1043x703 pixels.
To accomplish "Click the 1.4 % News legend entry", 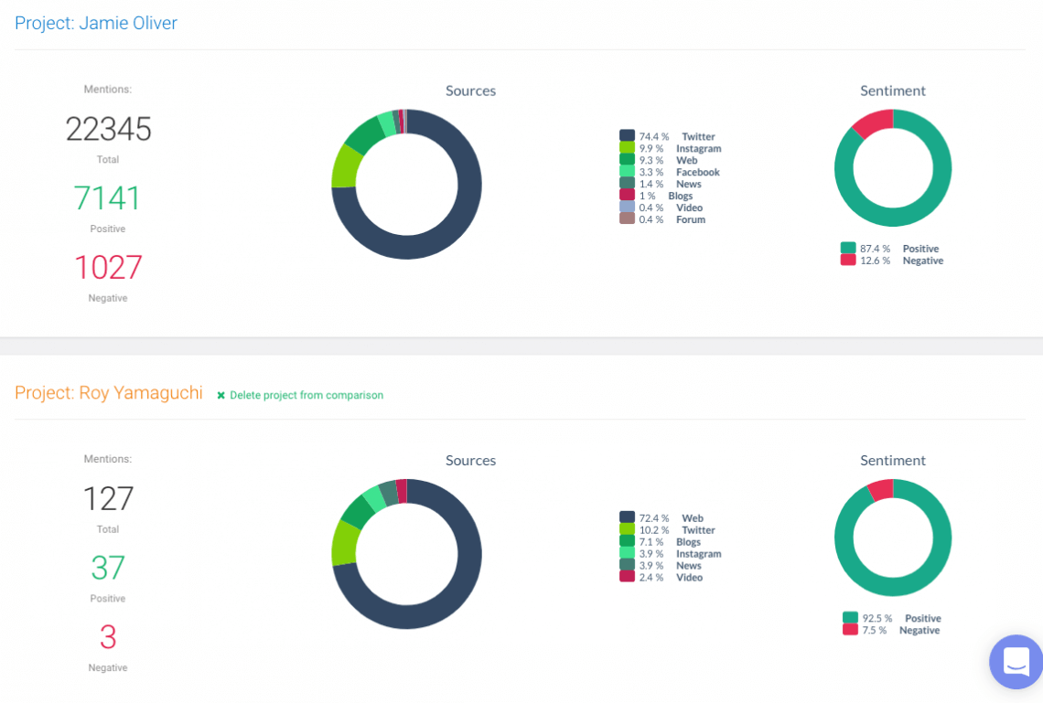I will pos(661,184).
